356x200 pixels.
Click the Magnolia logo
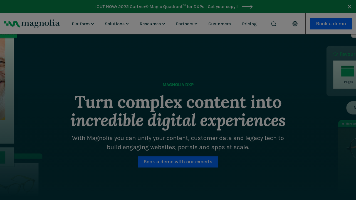(x=32, y=24)
